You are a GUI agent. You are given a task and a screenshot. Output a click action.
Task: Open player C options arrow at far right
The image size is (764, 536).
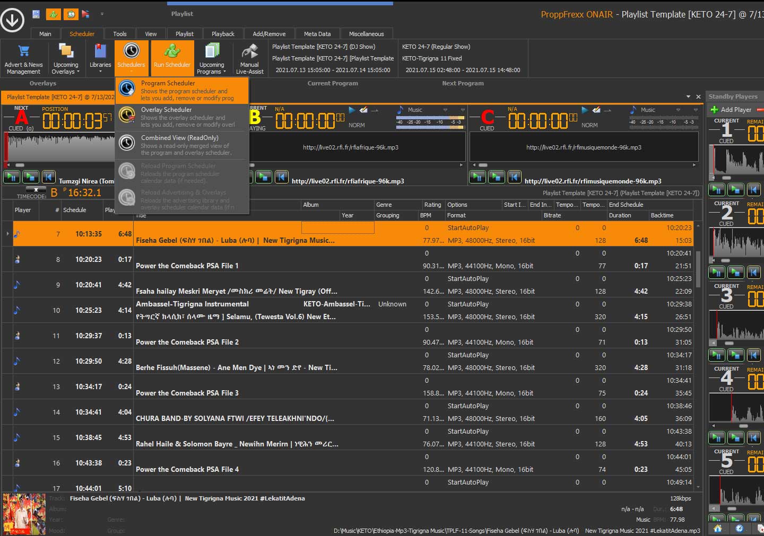[x=696, y=110]
